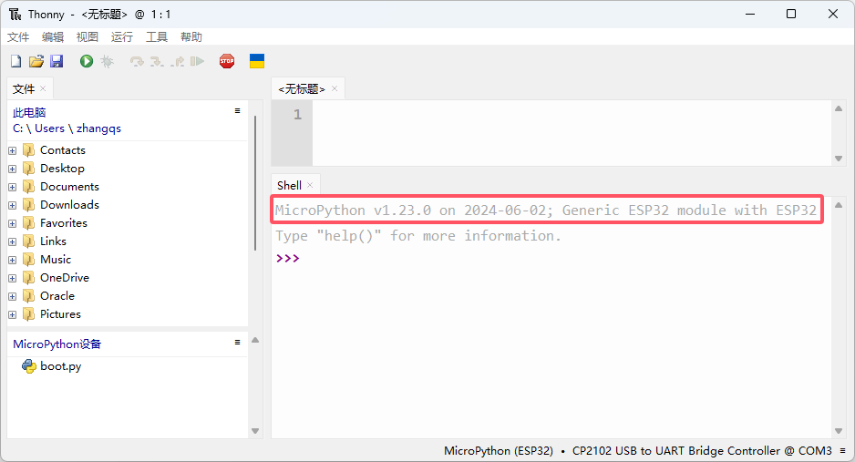The image size is (855, 462).
Task: Select boot.py file name on the device
Action: pos(60,366)
